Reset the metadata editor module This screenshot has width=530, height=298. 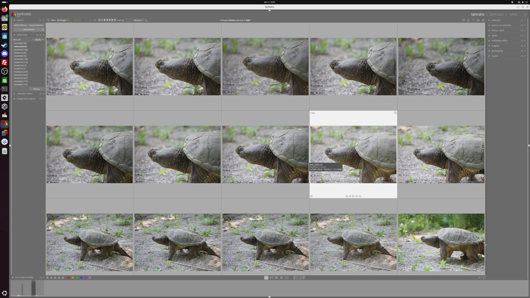coord(522,41)
